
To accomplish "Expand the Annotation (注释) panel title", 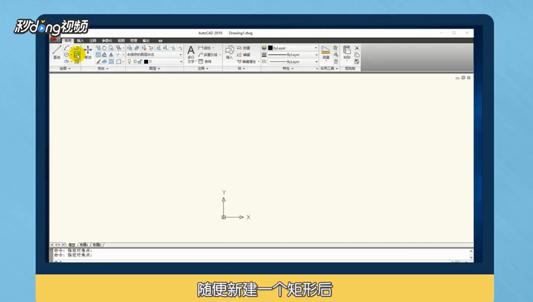I will 203,68.
